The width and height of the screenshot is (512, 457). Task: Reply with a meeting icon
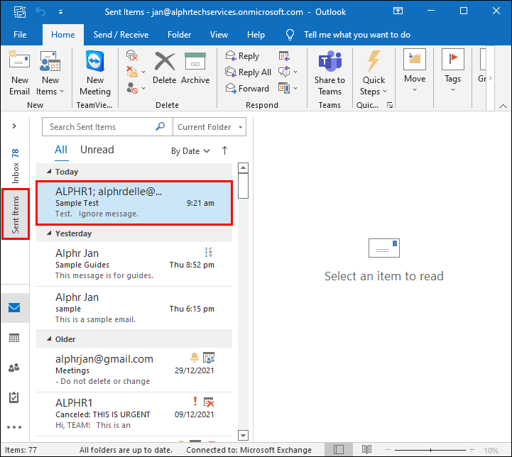(284, 56)
